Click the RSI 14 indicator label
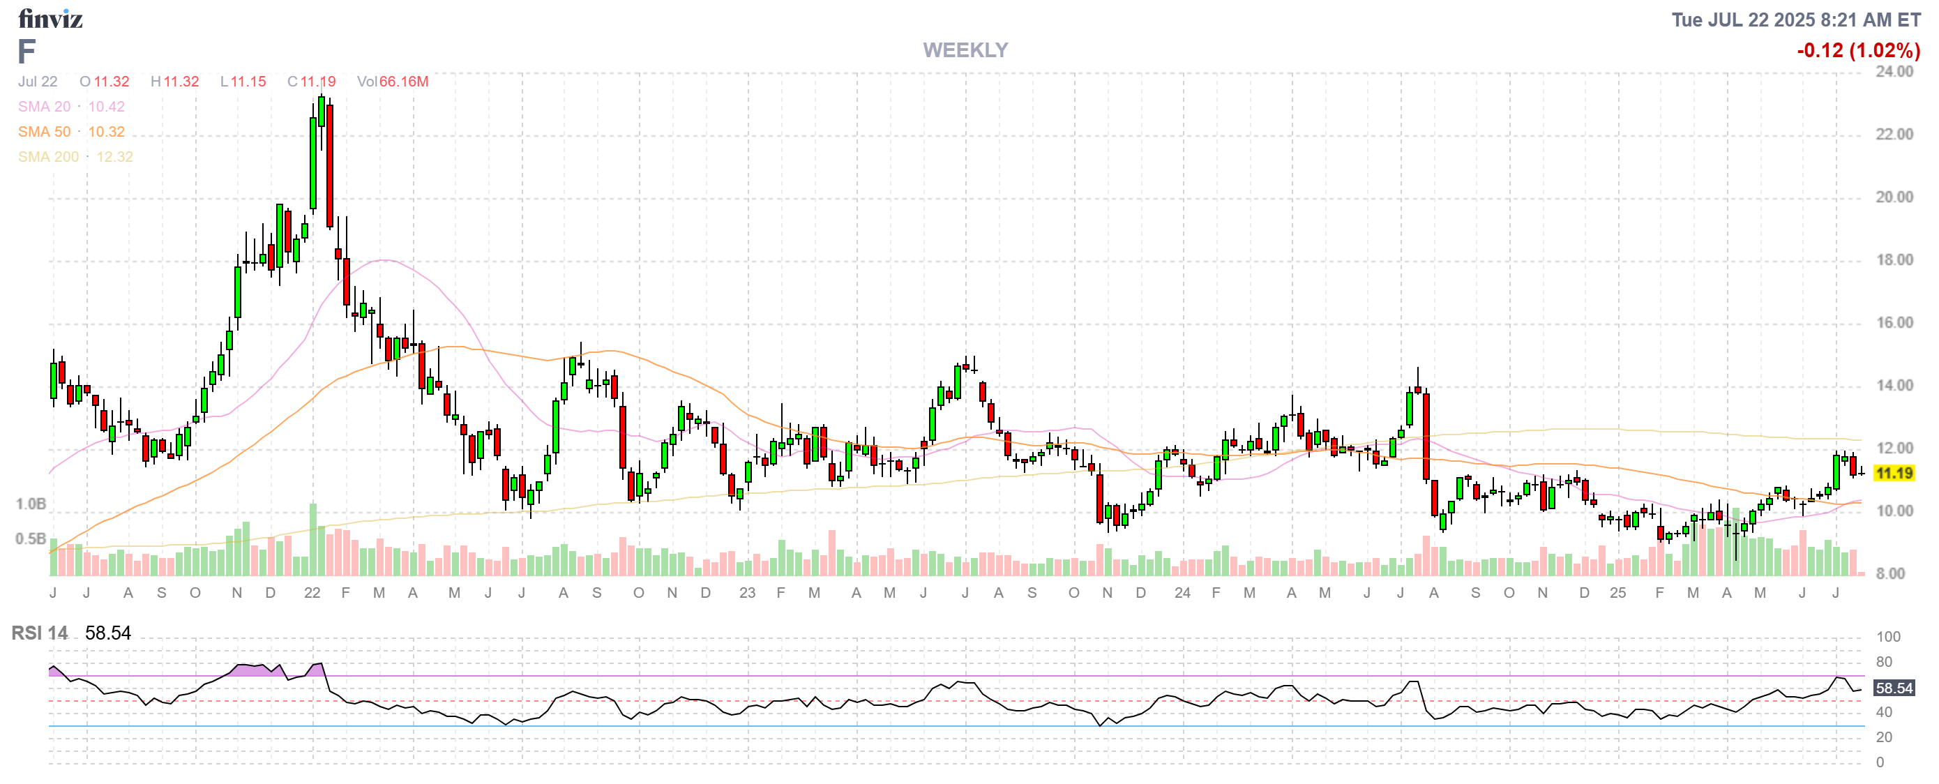The height and width of the screenshot is (784, 1939). [39, 633]
